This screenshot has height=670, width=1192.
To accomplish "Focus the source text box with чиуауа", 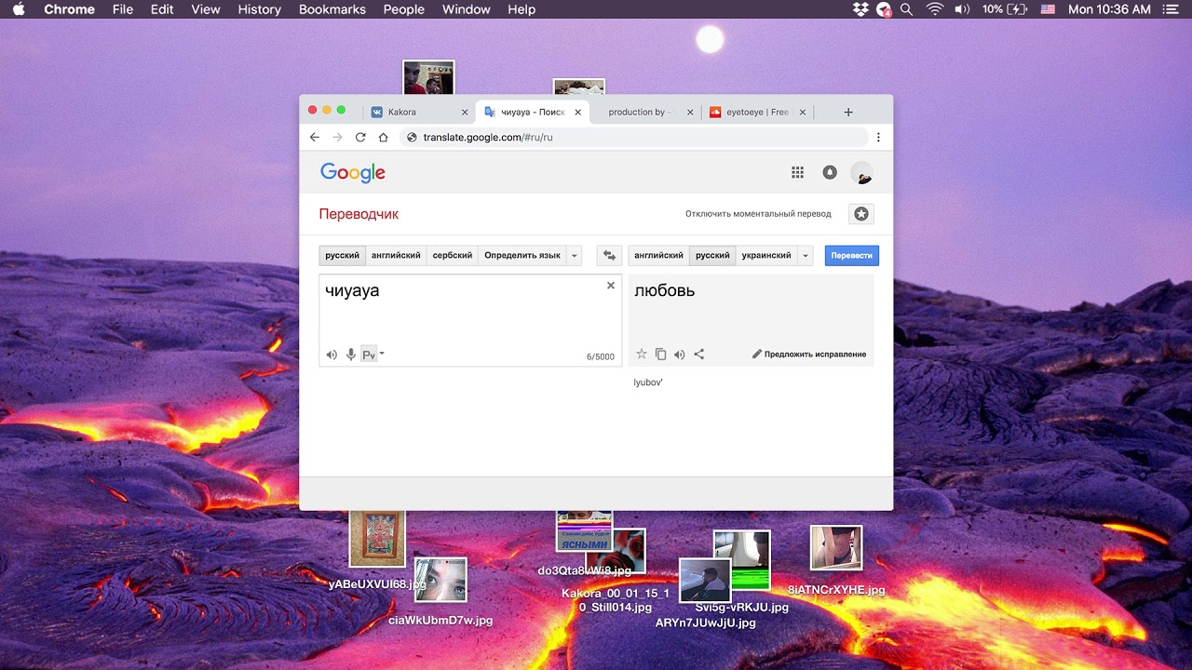I will pyautogui.click(x=470, y=320).
